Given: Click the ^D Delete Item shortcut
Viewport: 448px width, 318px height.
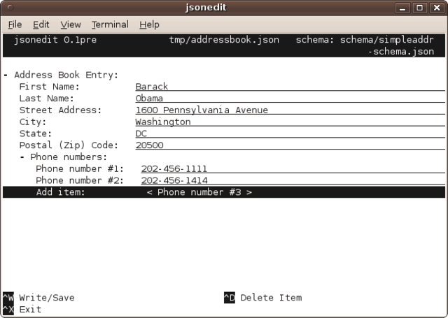Looking at the screenshot, I should [x=263, y=298].
